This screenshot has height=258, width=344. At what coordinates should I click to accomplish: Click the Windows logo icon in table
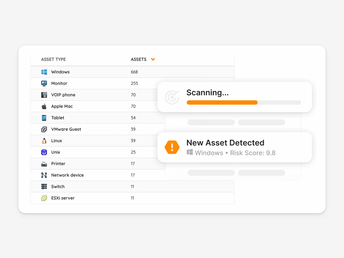(44, 72)
